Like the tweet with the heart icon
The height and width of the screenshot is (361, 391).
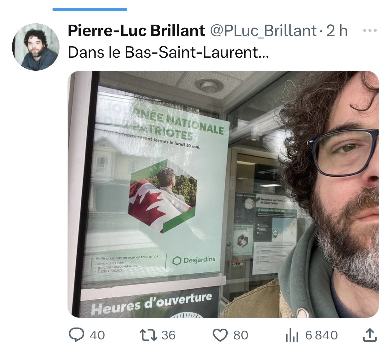click(220, 335)
